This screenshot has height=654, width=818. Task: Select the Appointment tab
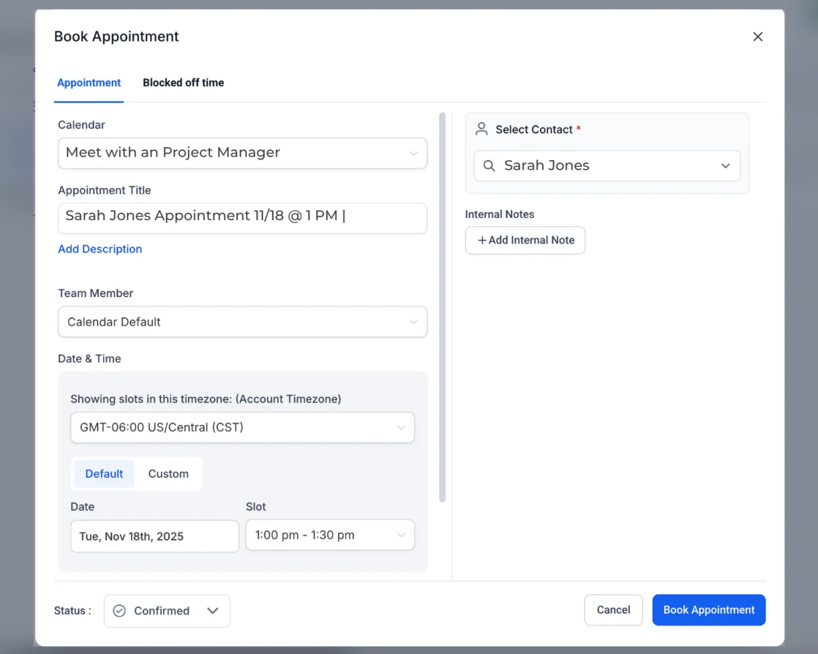point(89,82)
